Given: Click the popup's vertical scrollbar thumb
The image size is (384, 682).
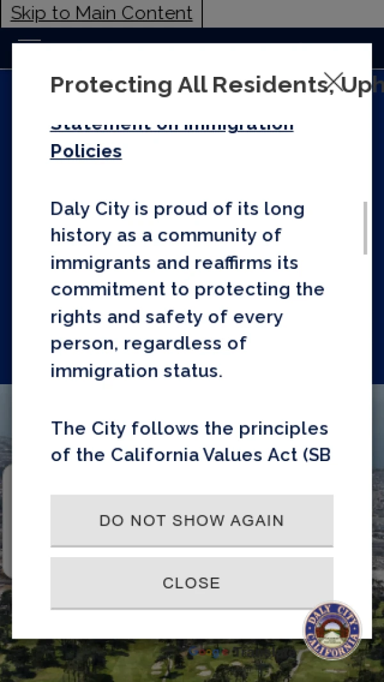Looking at the screenshot, I should 365,228.
